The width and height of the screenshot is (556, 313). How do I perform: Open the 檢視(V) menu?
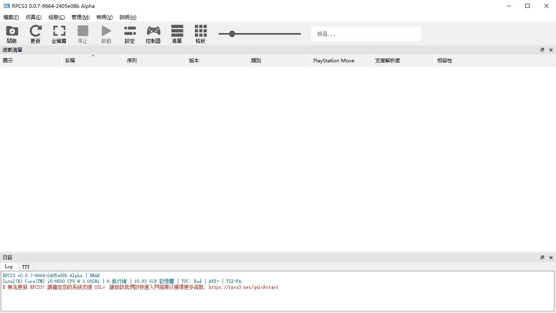104,17
